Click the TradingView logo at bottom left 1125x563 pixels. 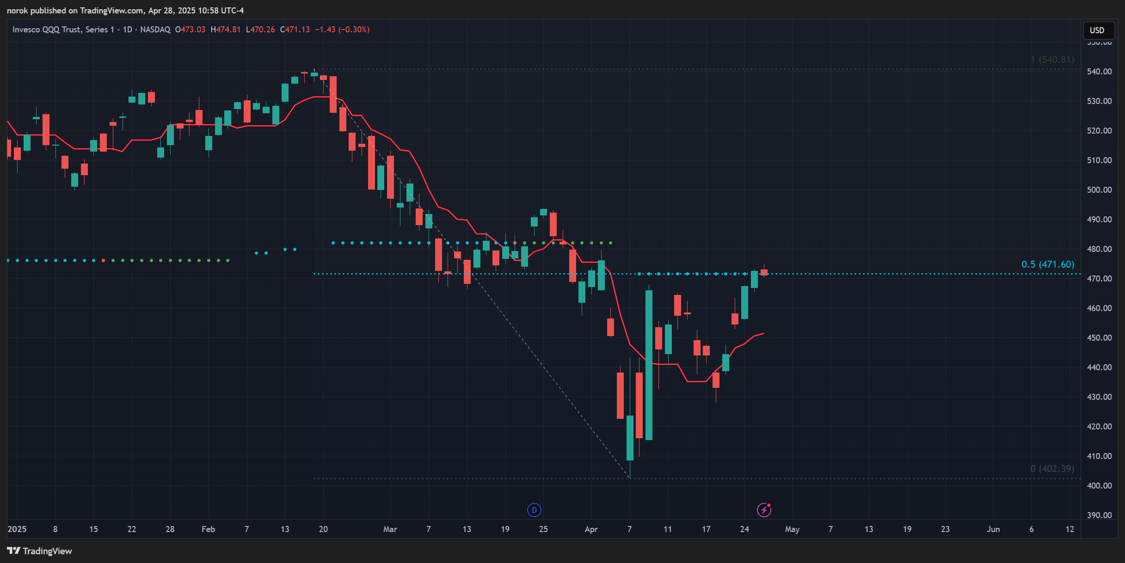[40, 551]
